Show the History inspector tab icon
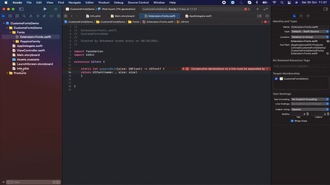Image resolution: width=330 pixels, height=185 pixels. [301, 16]
